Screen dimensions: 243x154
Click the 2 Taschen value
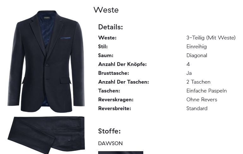199,82
